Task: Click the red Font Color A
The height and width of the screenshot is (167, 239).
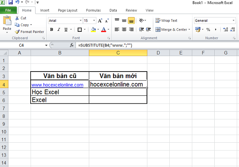Action: click(x=104, y=29)
